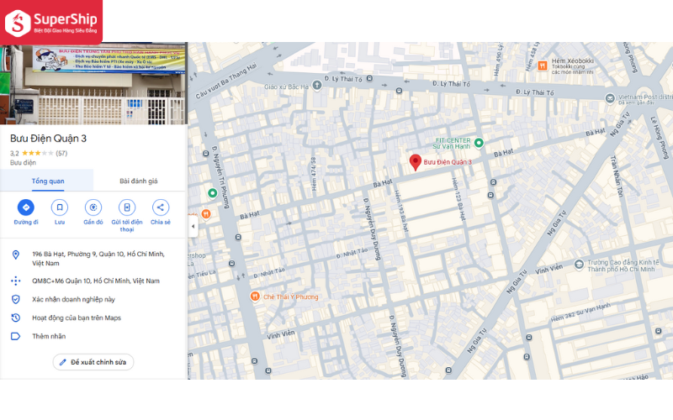673x420 pixels.
Task: Select Gửi tới điện thoại icon
Action: pyautogui.click(x=127, y=207)
